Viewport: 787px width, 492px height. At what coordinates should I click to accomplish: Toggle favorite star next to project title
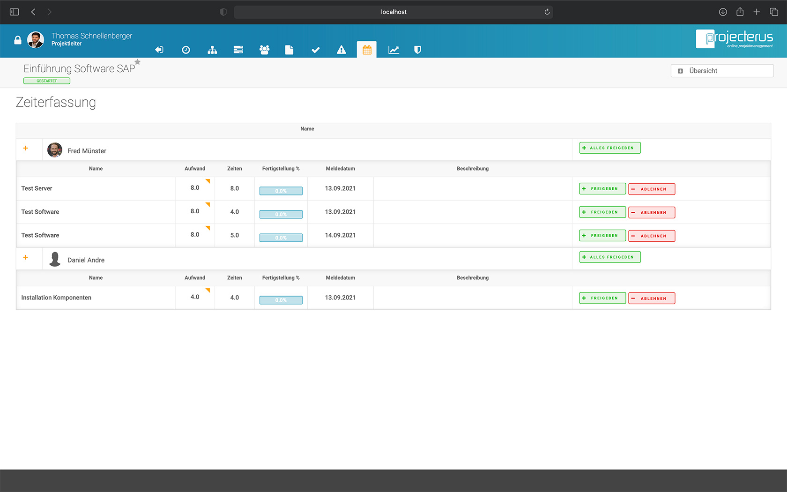pyautogui.click(x=138, y=62)
